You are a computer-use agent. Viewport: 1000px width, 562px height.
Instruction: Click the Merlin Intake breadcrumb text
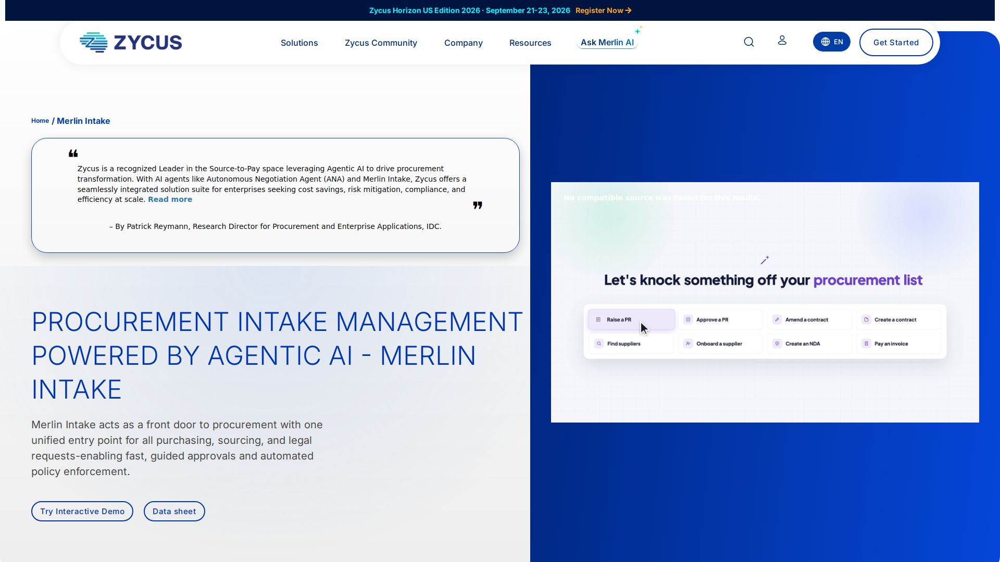tap(83, 121)
